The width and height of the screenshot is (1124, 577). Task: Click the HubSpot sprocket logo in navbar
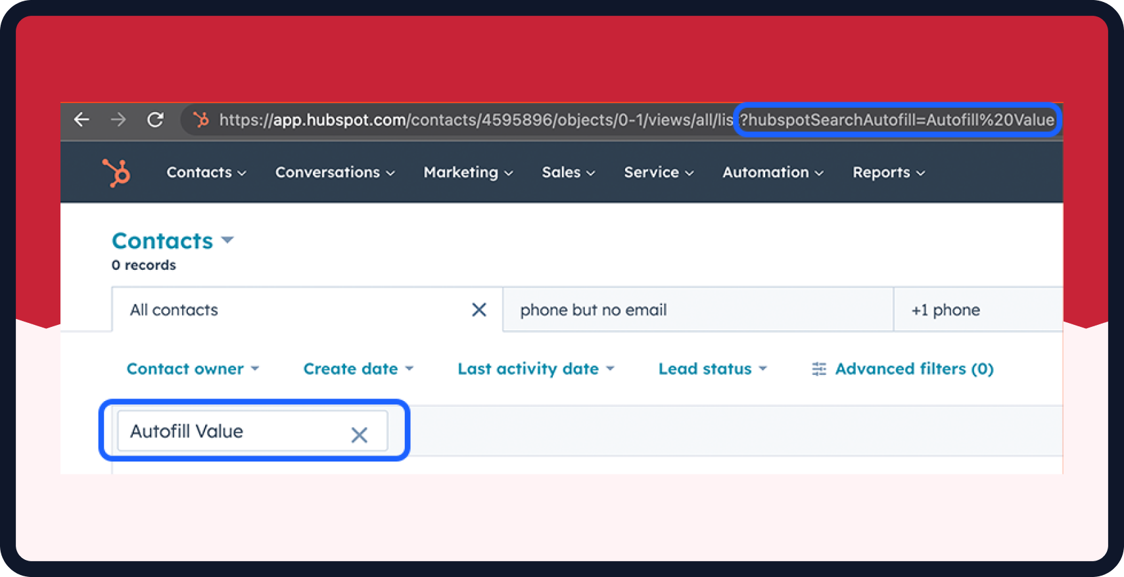coord(117,173)
